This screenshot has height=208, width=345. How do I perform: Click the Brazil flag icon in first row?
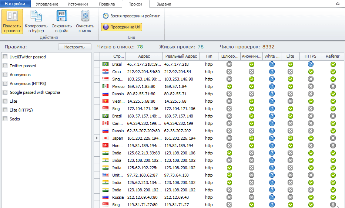[x=105, y=64]
